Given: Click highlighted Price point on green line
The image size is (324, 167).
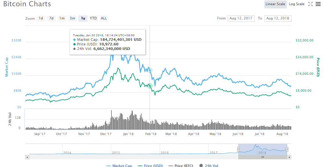Looking at the screenshot, I should click(x=150, y=86).
